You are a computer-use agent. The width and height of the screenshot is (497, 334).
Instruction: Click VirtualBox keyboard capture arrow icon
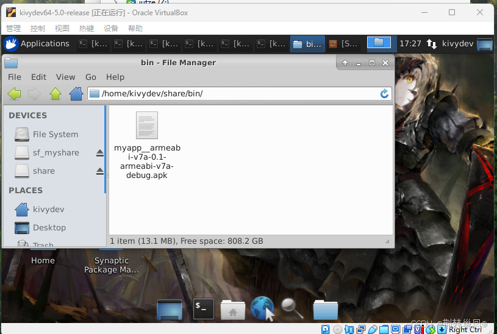tap(442, 330)
